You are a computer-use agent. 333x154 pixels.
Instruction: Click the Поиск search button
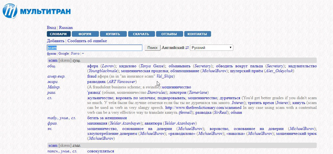[x=152, y=48]
